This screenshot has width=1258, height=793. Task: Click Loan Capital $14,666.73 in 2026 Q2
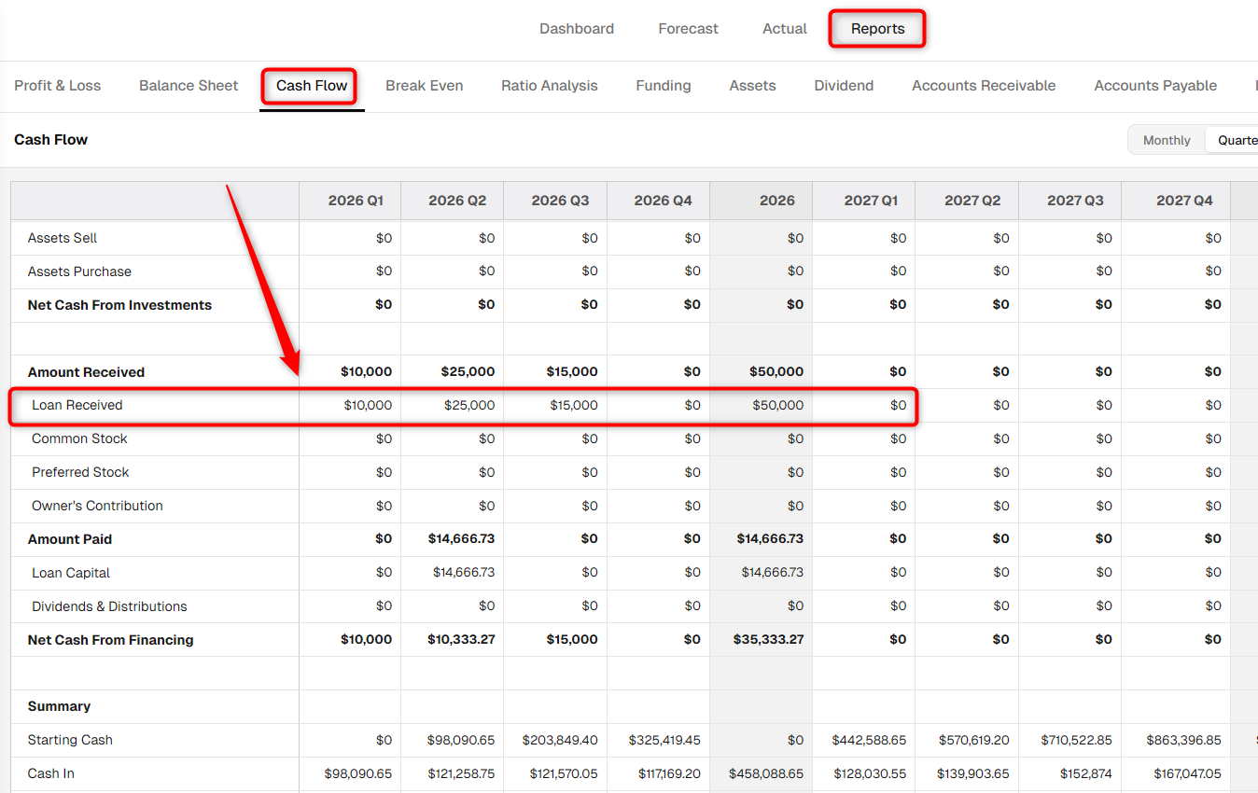tap(464, 573)
